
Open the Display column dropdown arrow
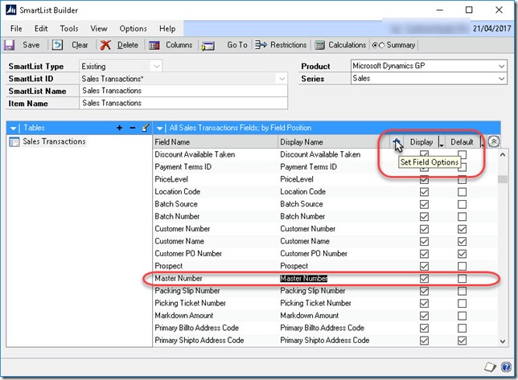point(441,142)
